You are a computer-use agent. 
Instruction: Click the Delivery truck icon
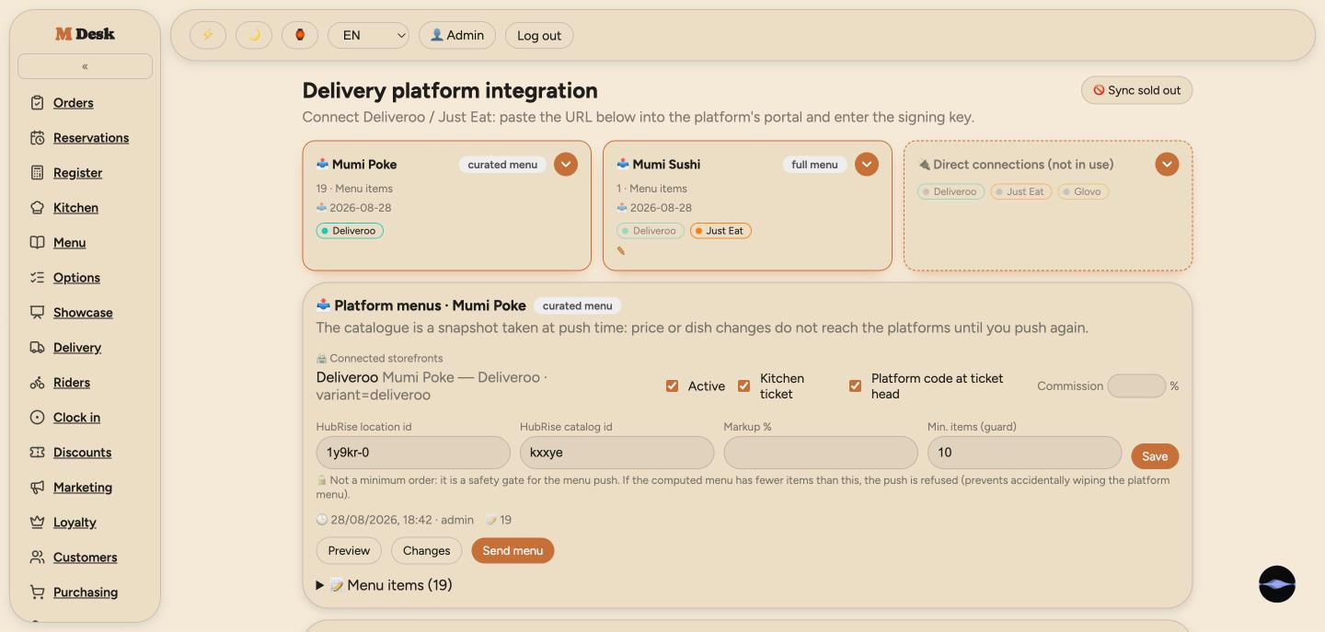point(37,348)
